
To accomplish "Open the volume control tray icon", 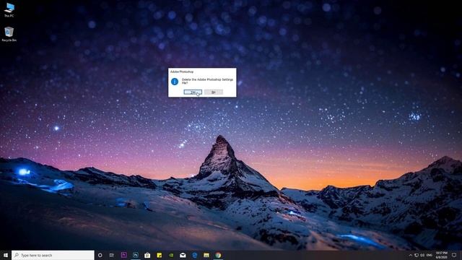I will (422, 255).
